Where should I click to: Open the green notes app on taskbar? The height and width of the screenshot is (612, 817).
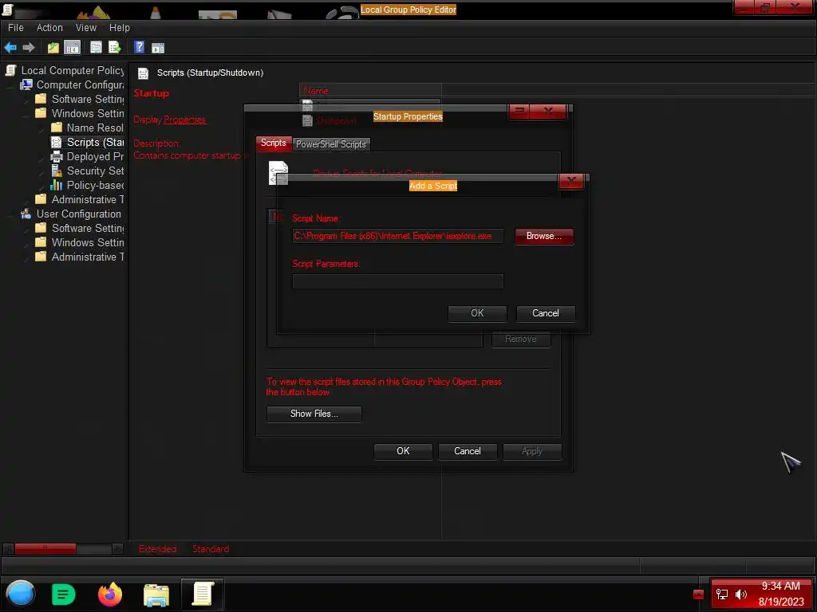pyautogui.click(x=64, y=594)
